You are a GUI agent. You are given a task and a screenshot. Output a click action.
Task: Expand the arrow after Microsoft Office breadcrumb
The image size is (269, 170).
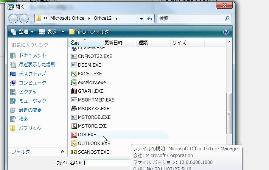[89, 19]
